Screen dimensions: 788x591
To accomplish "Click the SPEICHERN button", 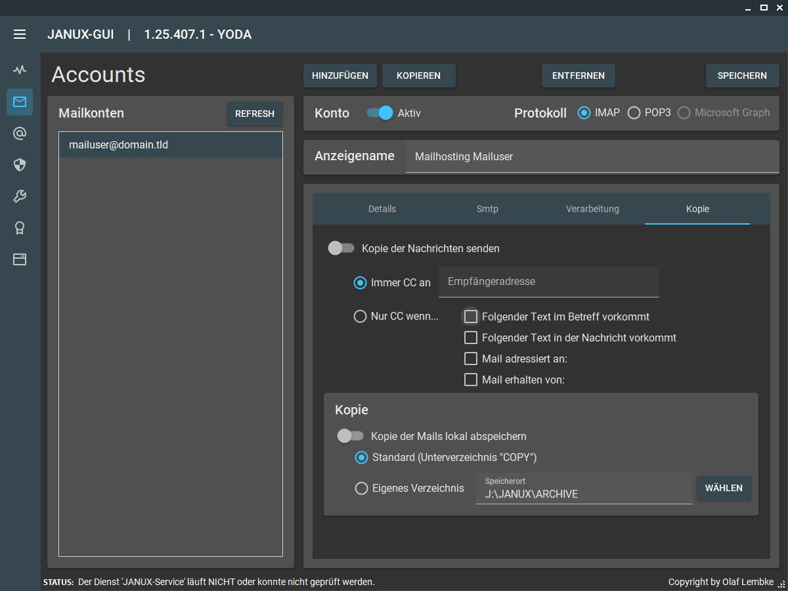I will pyautogui.click(x=742, y=76).
